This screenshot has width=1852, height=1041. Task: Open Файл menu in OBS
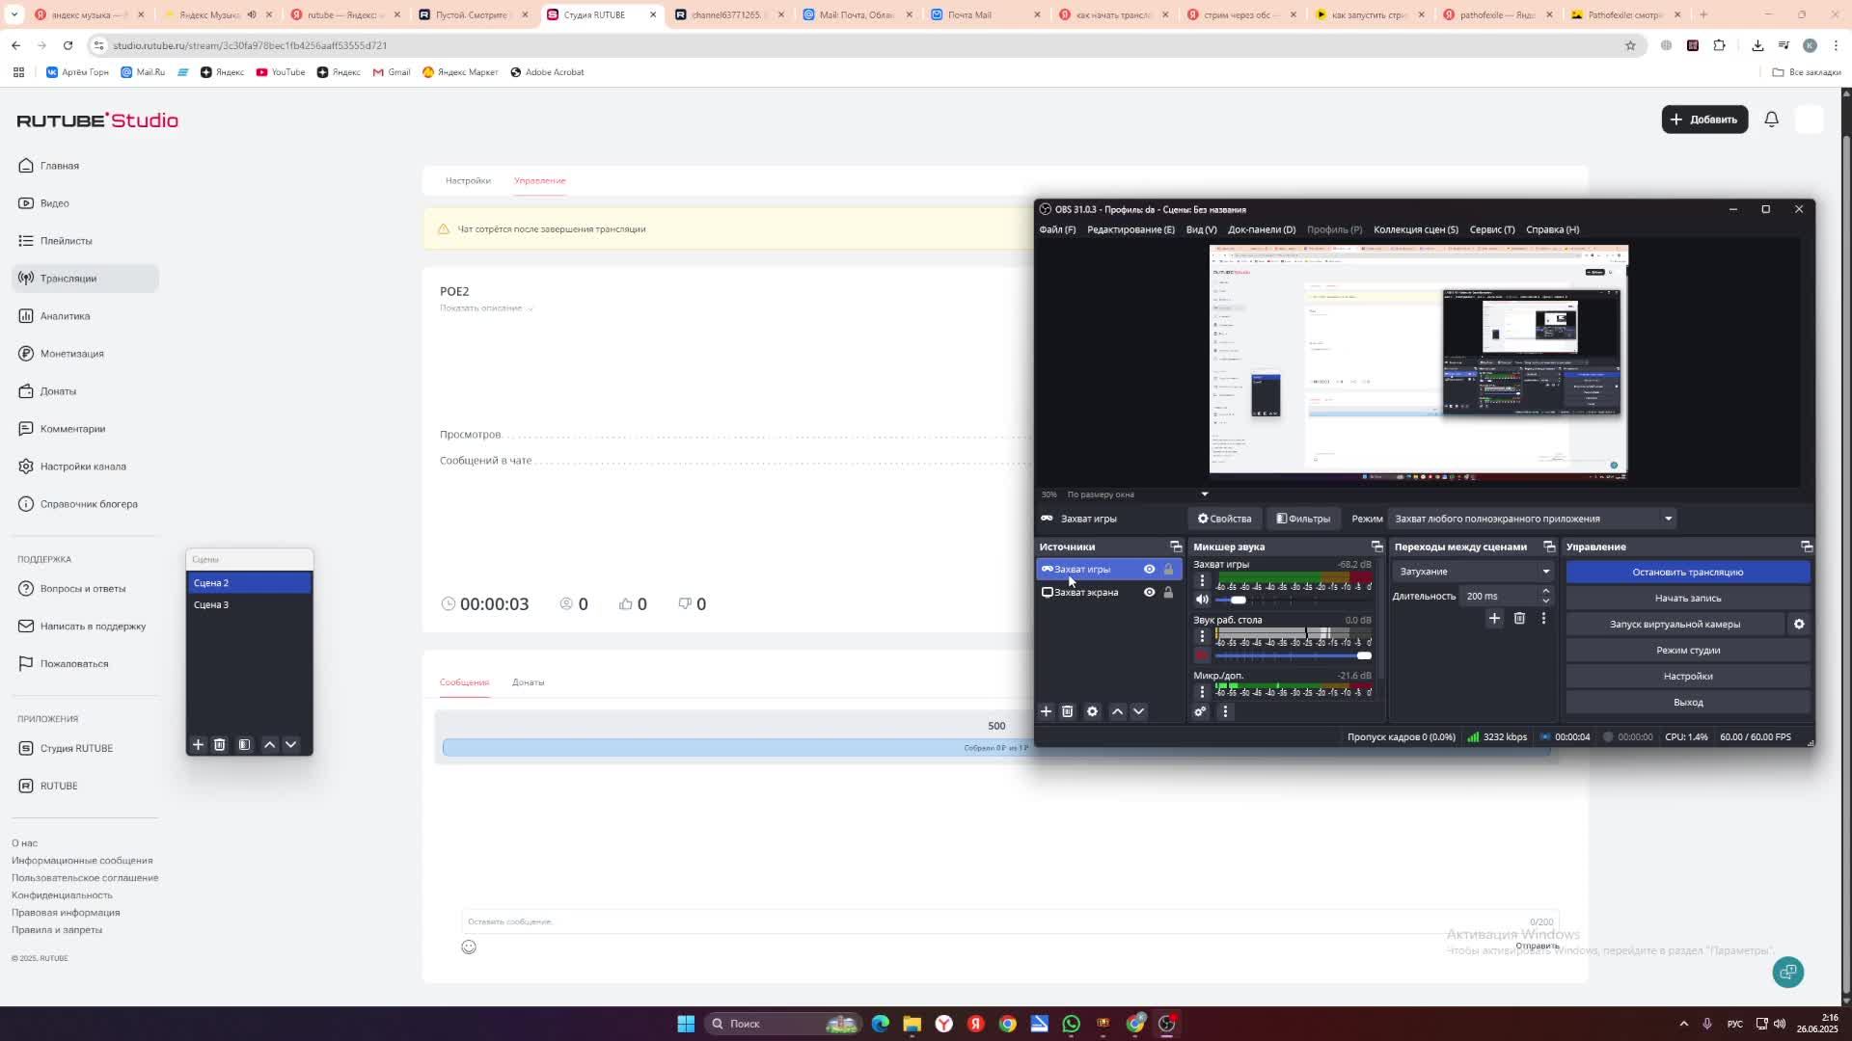(1057, 229)
